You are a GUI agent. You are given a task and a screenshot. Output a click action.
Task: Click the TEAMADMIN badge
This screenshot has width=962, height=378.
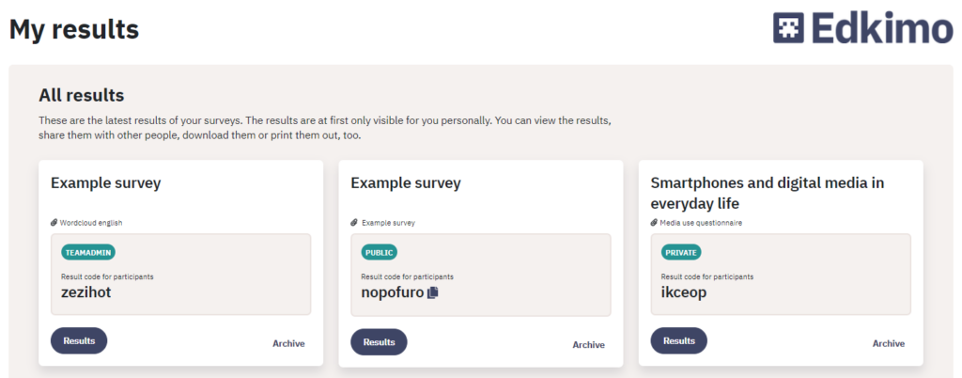point(88,252)
